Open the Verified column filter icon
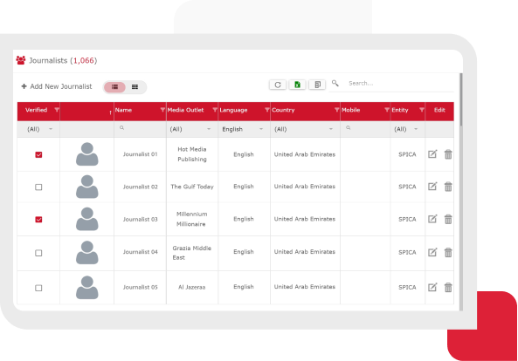 (57, 110)
